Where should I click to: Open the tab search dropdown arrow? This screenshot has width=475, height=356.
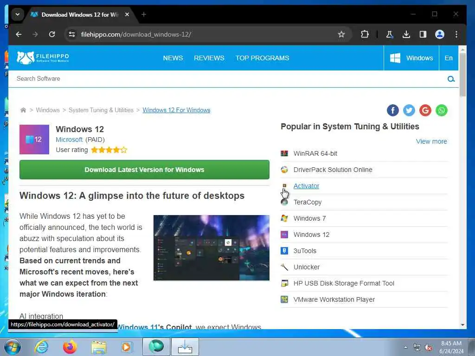(x=18, y=14)
